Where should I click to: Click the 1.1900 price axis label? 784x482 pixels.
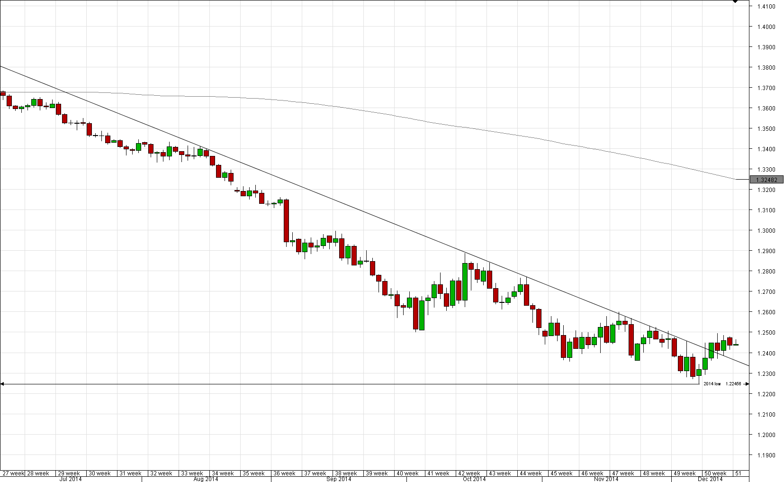[x=766, y=455]
